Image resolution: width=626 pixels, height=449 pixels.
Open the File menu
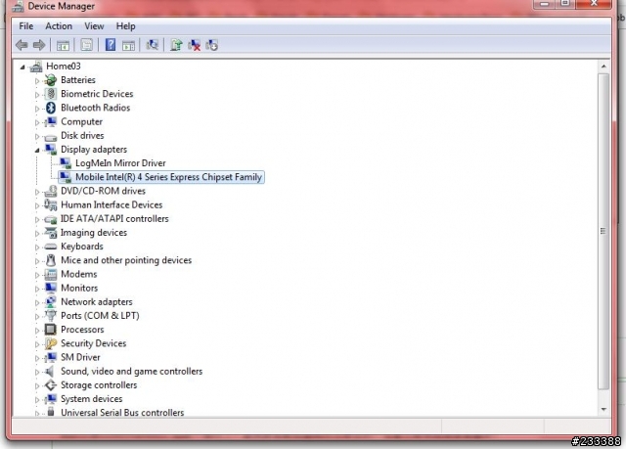pyautogui.click(x=26, y=26)
